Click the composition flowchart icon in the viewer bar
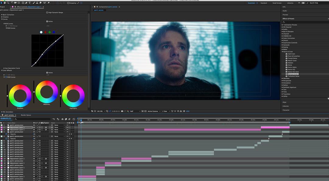This screenshot has height=181, width=329. (x=181, y=111)
